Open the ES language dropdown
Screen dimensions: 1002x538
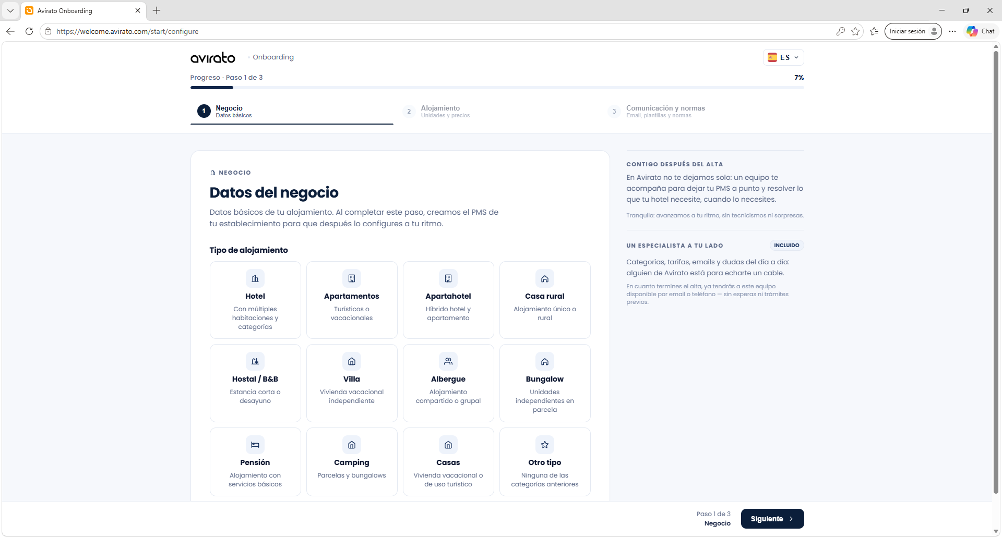783,57
